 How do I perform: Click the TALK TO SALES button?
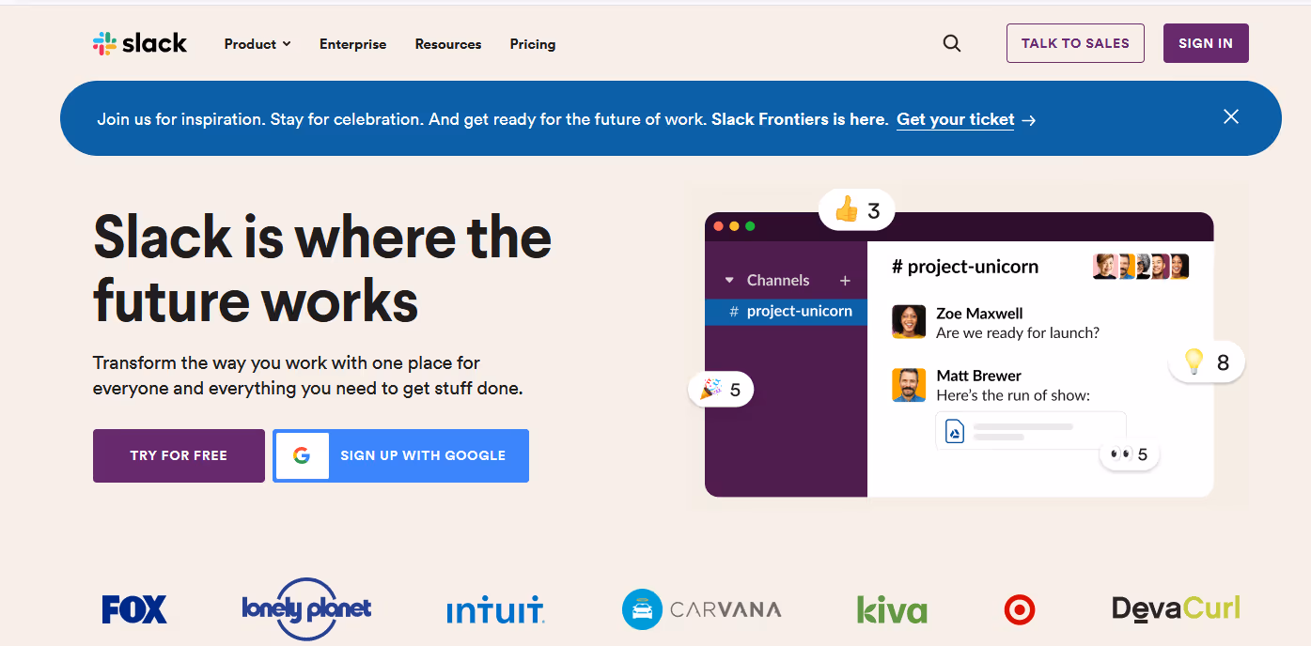click(x=1074, y=42)
